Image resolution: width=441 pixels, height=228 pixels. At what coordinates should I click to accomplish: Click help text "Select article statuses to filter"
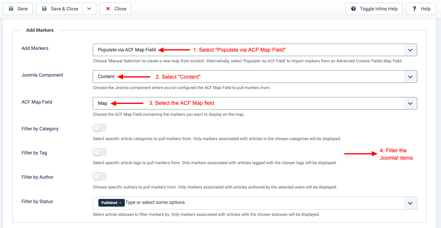[206, 214]
